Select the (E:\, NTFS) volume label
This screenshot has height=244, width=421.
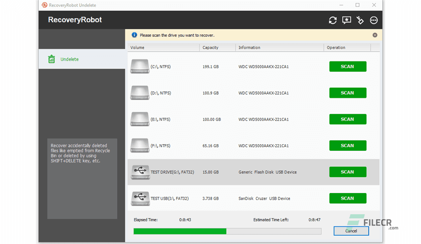(160, 119)
